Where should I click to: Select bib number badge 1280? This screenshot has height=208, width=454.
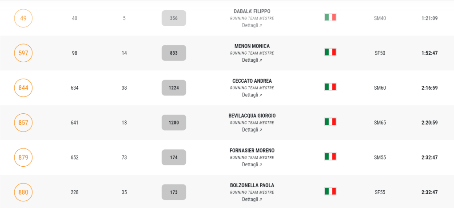coord(174,123)
